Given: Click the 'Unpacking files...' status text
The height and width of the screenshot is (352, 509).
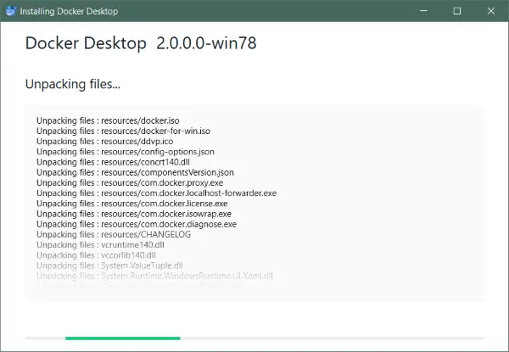Looking at the screenshot, I should [x=73, y=84].
